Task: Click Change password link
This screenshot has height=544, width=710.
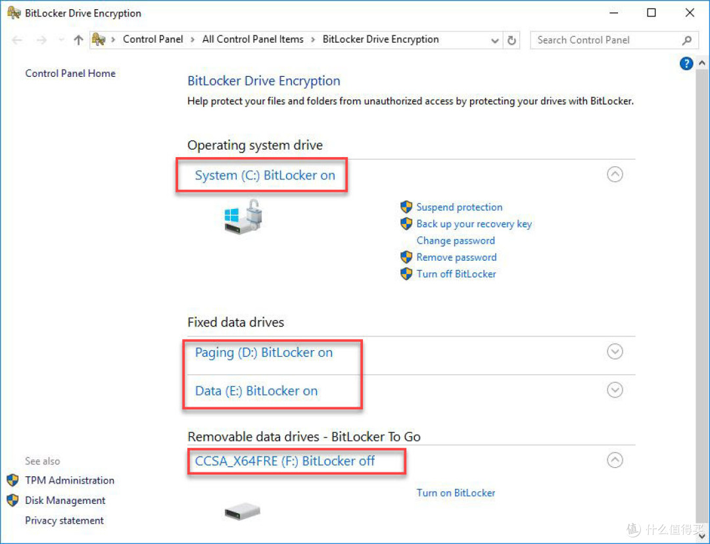Action: pos(456,240)
